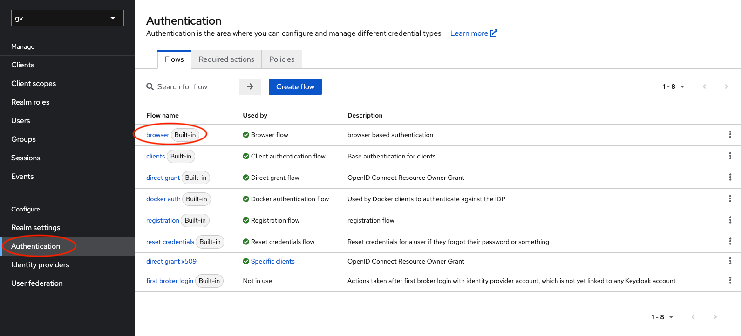Open Specific clients link for x509 flow
The width and height of the screenshot is (741, 336).
272,261
